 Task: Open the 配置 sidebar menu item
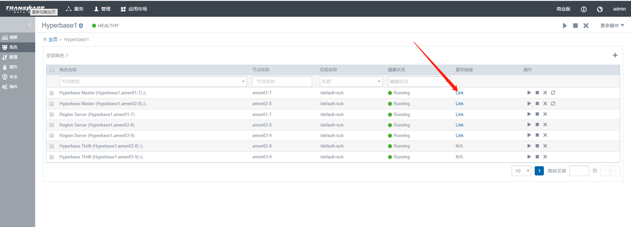point(13,57)
